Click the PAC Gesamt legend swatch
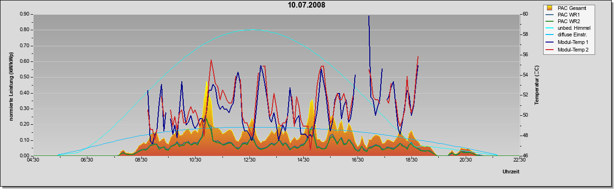 coord(549,8)
